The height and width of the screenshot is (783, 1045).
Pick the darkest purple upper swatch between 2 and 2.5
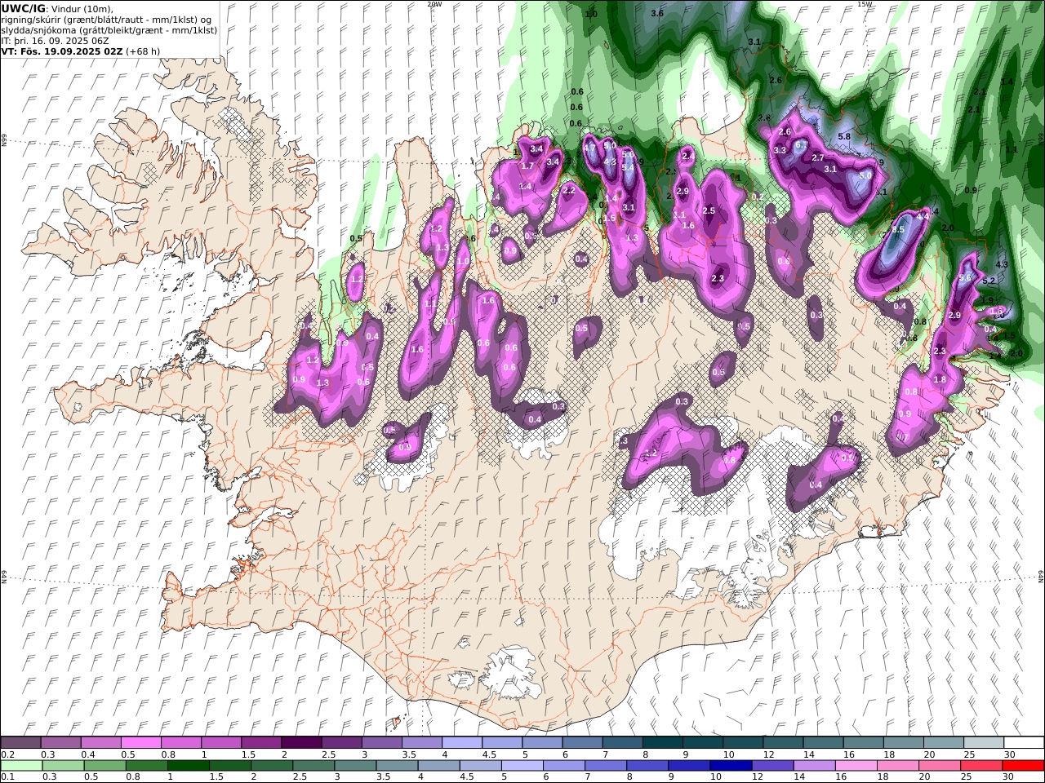pos(300,743)
